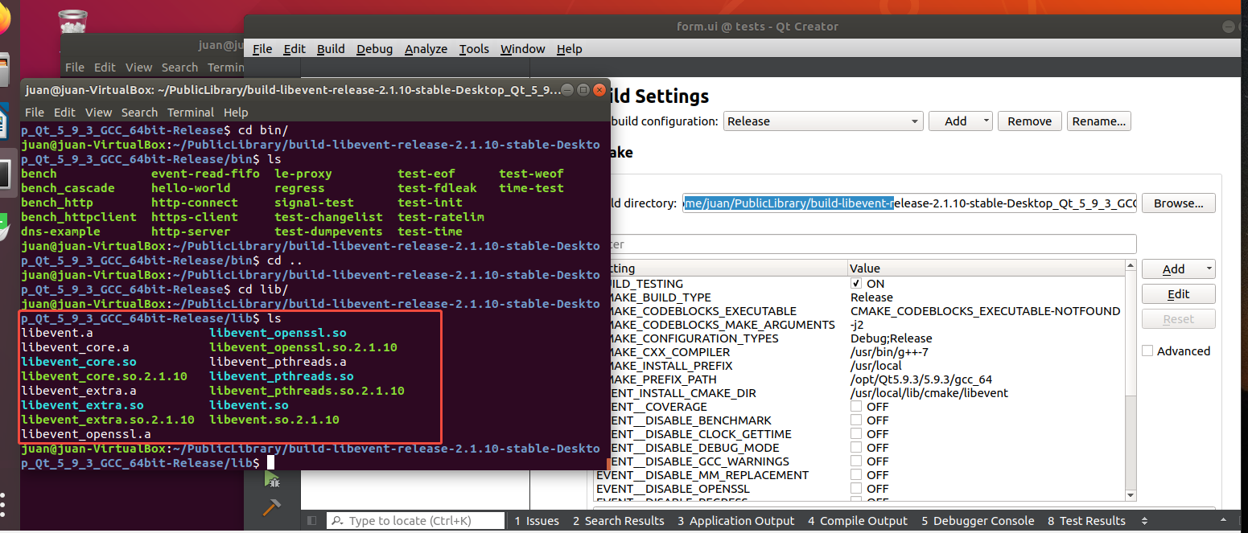Open Show Applications grid in the dock
This screenshot has height=533, width=1248.
click(x=3, y=506)
